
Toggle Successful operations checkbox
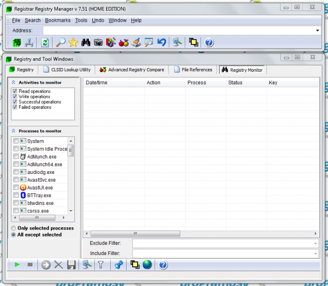(15, 102)
